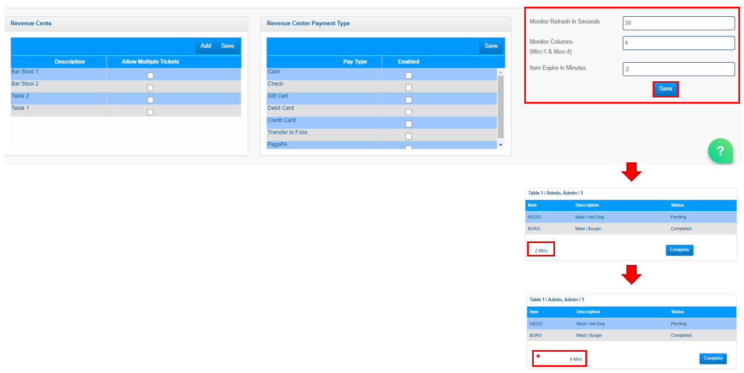Click the Monitor Refresh in Seconds field
This screenshot has width=744, height=373.
click(678, 24)
